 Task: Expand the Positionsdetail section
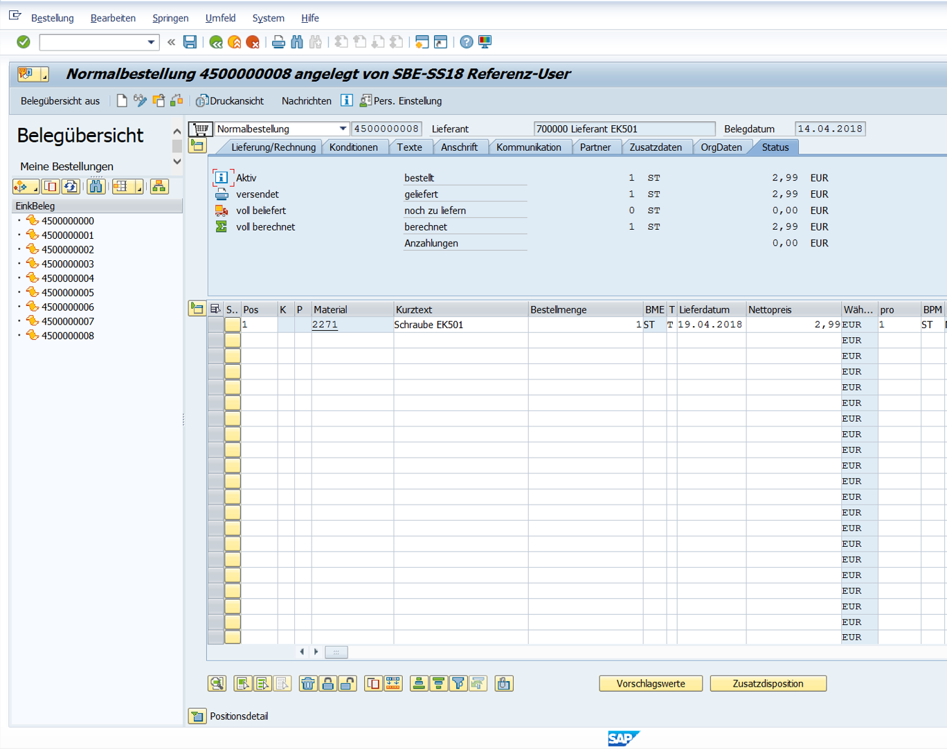click(x=197, y=716)
